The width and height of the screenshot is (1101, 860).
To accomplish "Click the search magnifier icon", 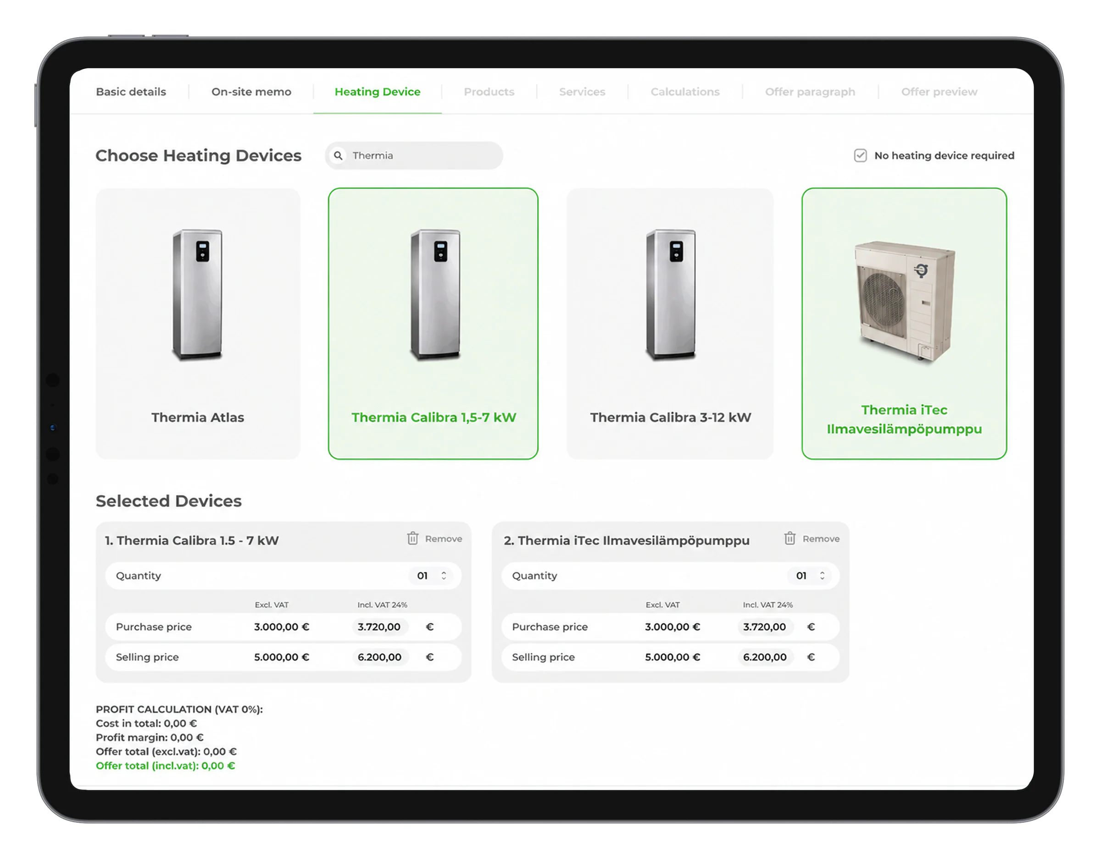I will click(338, 156).
